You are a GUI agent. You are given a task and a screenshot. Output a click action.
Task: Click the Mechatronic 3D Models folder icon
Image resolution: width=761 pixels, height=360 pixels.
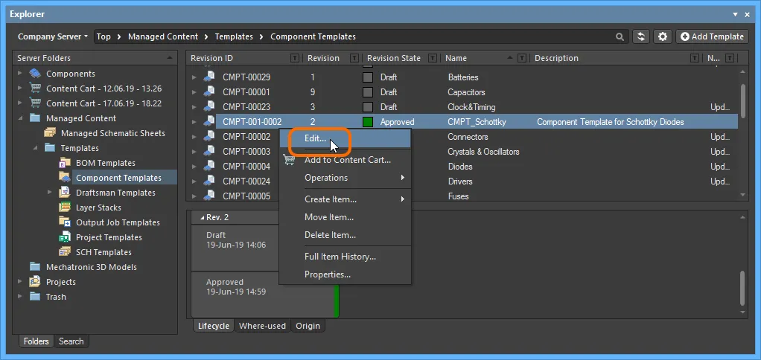35,267
